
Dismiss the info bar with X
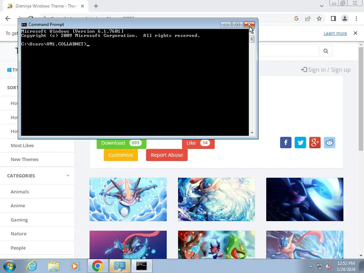[x=355, y=33]
